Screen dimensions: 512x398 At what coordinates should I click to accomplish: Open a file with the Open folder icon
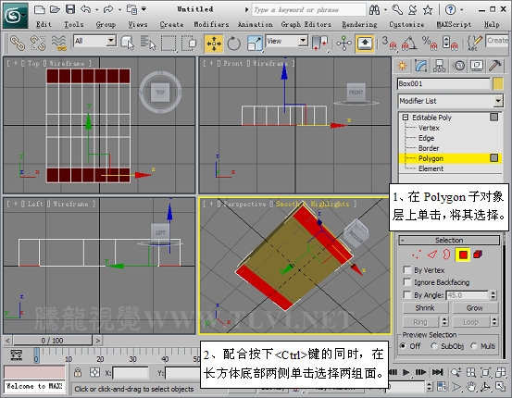[x=55, y=9]
